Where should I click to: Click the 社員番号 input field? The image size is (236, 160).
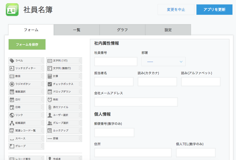[116, 62]
